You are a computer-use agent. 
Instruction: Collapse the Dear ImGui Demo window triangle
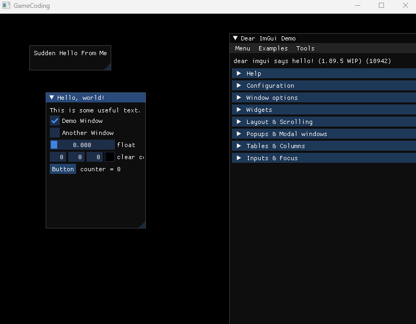coord(235,38)
